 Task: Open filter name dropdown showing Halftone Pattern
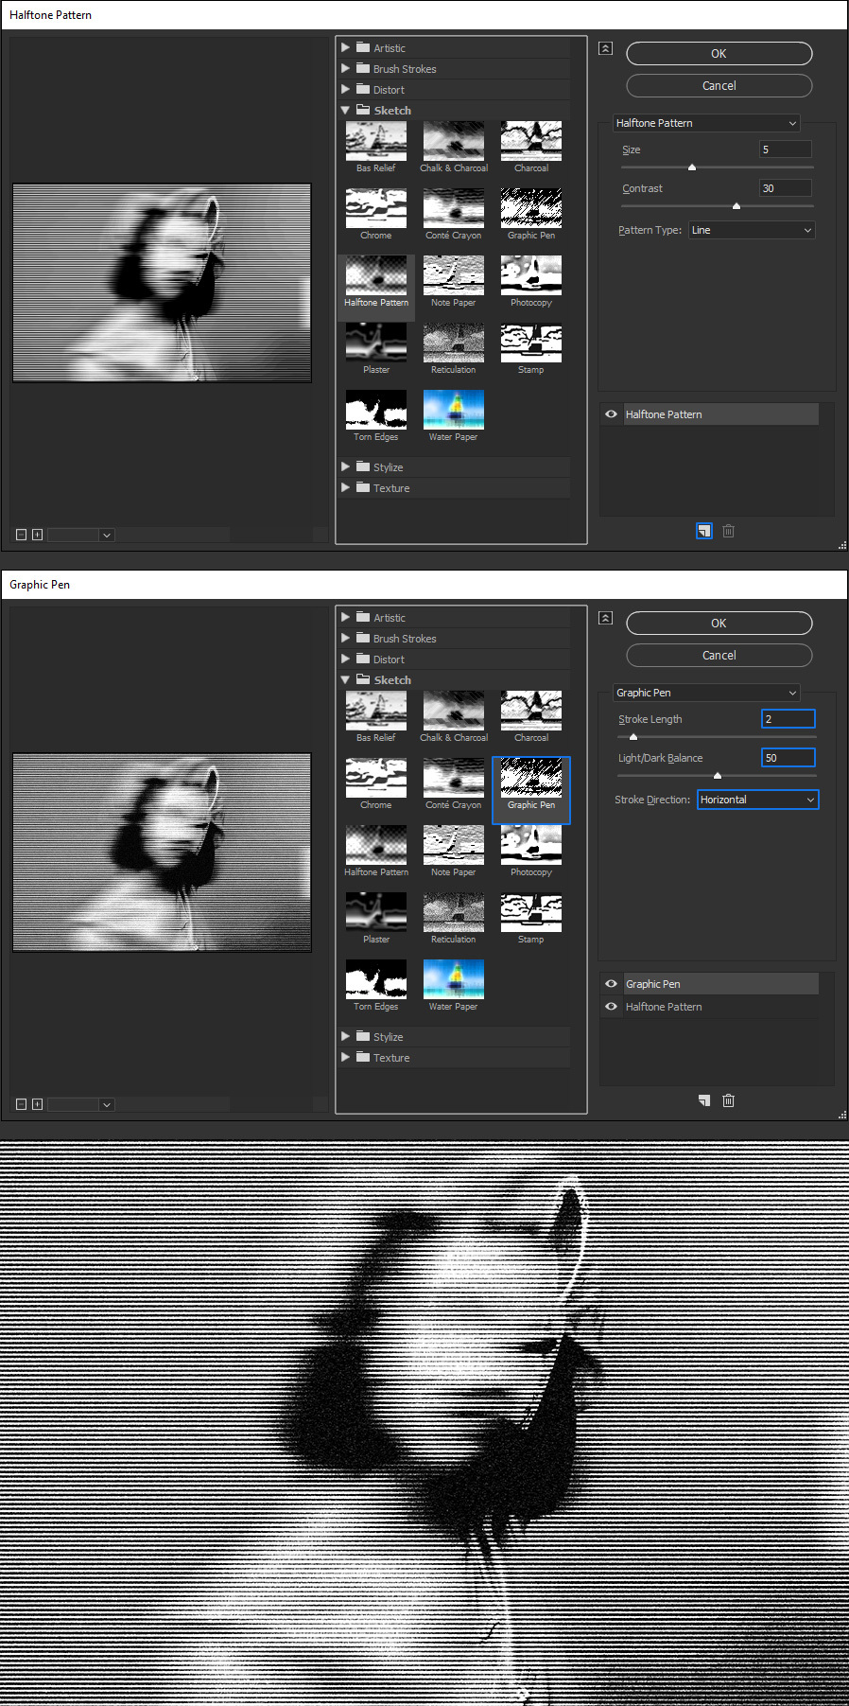pyautogui.click(x=706, y=123)
